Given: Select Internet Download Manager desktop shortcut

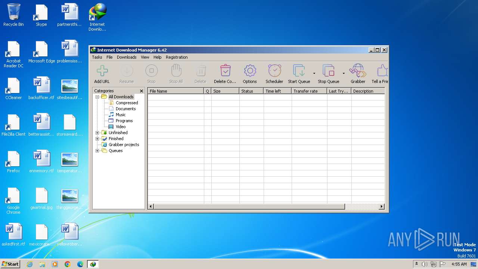Looking at the screenshot, I should (x=97, y=17).
